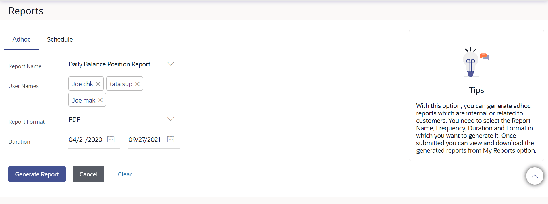Screen dimensions: 548x204
Task: Remove the tata sup user tag
Action: [x=137, y=84]
